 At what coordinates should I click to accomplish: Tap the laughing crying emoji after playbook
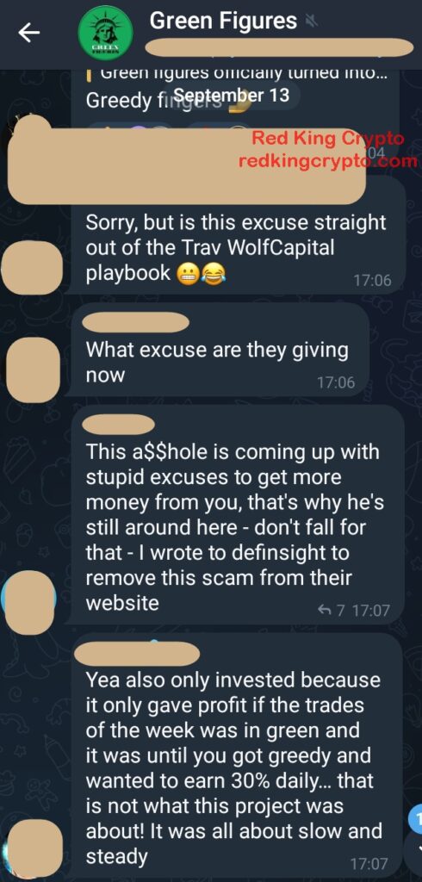pyautogui.click(x=211, y=274)
